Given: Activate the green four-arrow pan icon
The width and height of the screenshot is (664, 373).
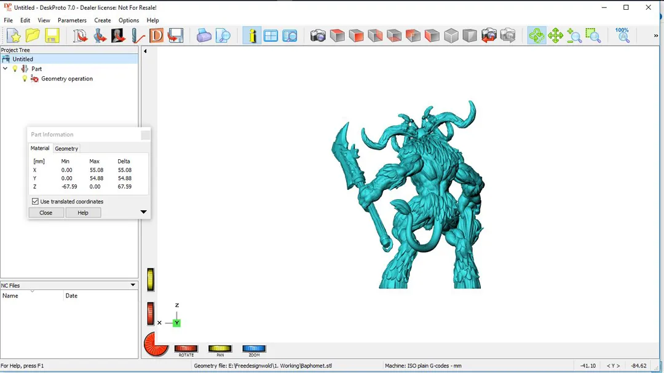Looking at the screenshot, I should coord(555,36).
